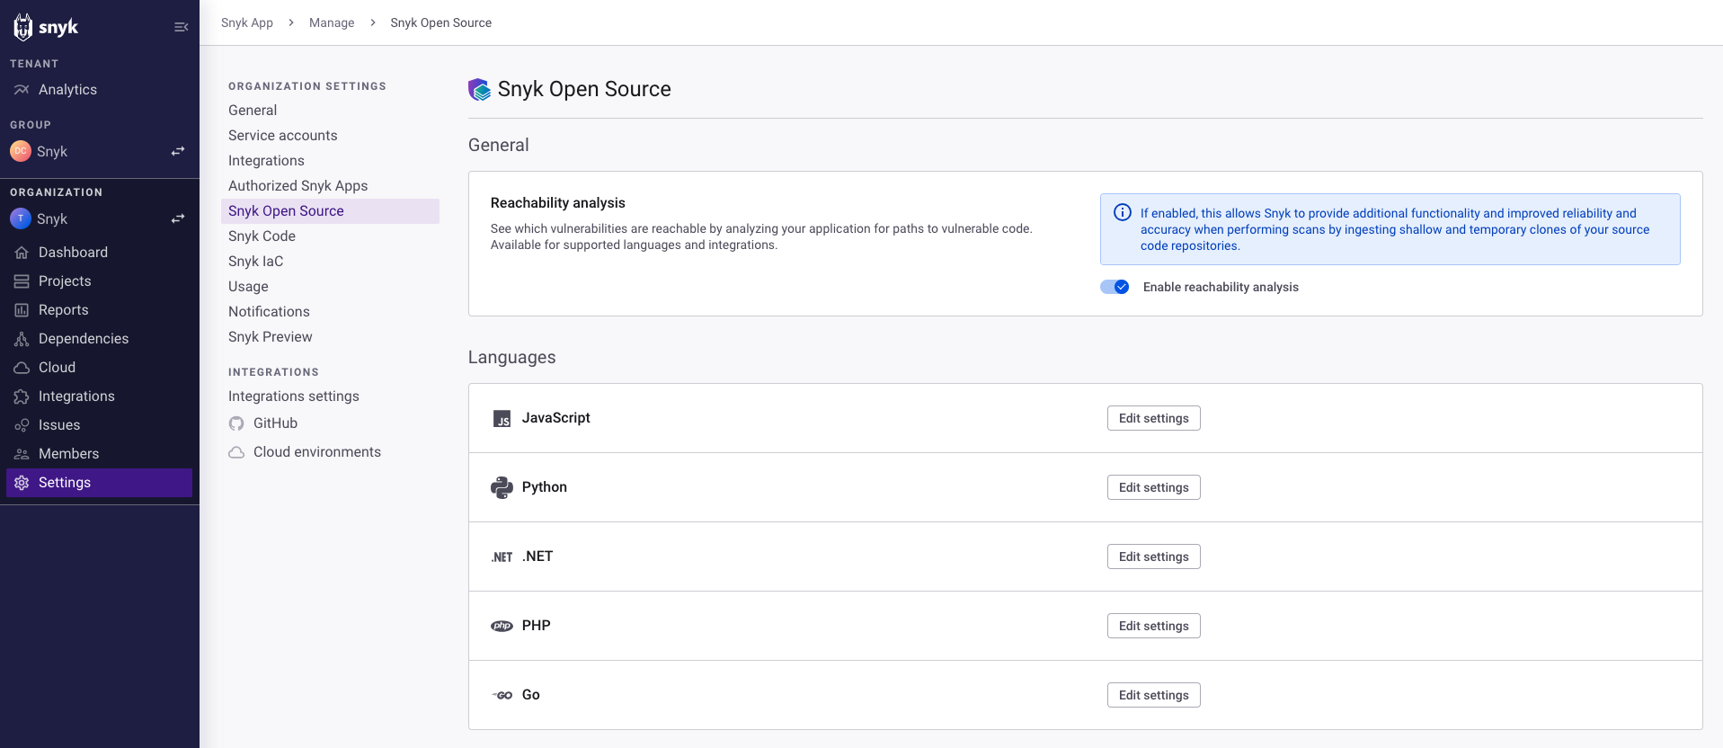Click the Snyk logo in sidebar
Image resolution: width=1723 pixels, height=748 pixels.
(46, 27)
